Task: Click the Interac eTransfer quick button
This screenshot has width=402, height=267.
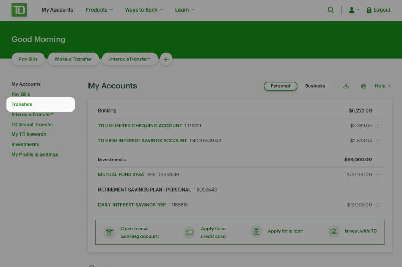Action: pos(130,59)
